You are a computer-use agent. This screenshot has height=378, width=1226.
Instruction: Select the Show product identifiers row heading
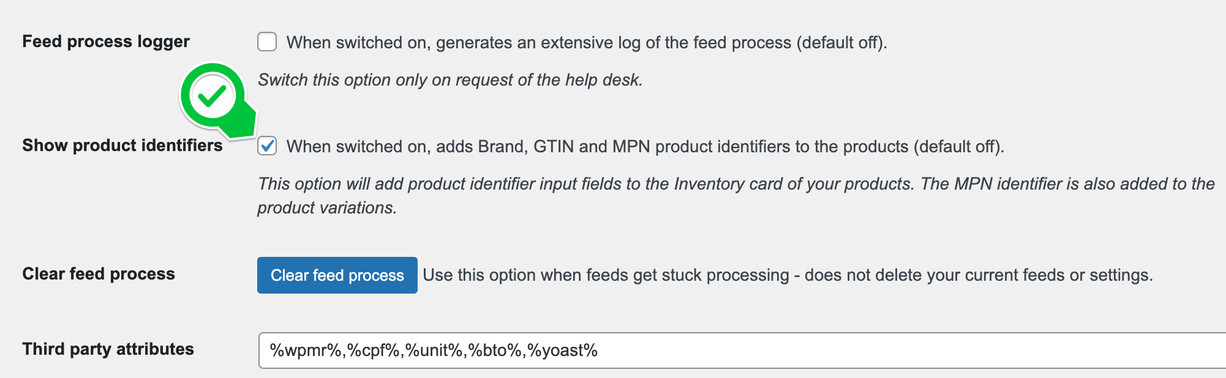click(122, 146)
